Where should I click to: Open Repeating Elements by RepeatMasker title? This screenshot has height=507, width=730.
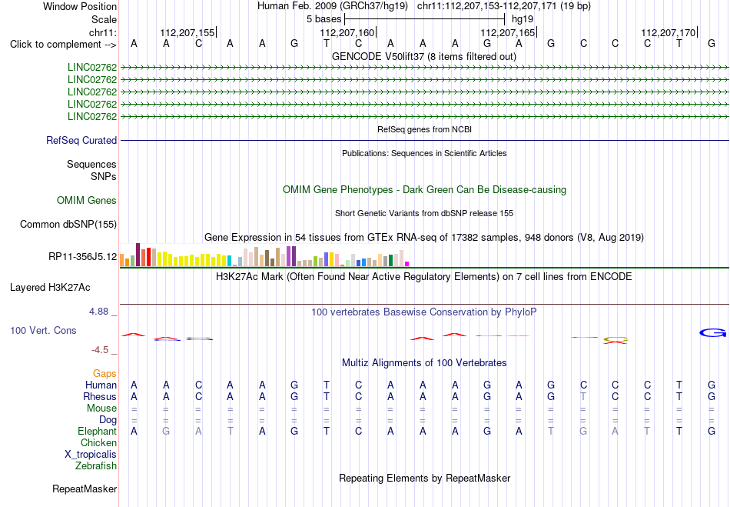425,479
